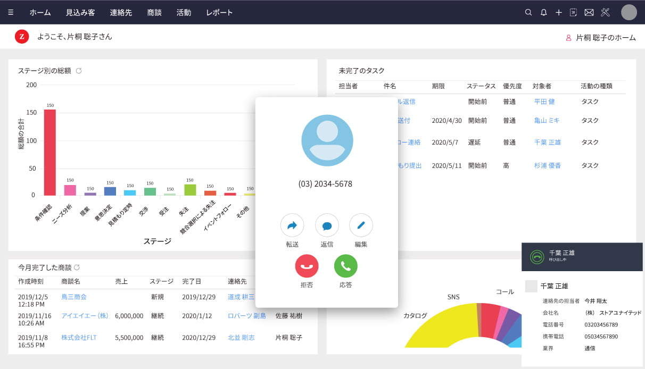Open the 見込み客 tab
The height and width of the screenshot is (369, 645).
[x=80, y=12]
